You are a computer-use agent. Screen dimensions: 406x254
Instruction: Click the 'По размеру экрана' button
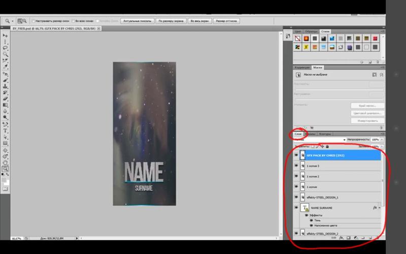point(171,21)
